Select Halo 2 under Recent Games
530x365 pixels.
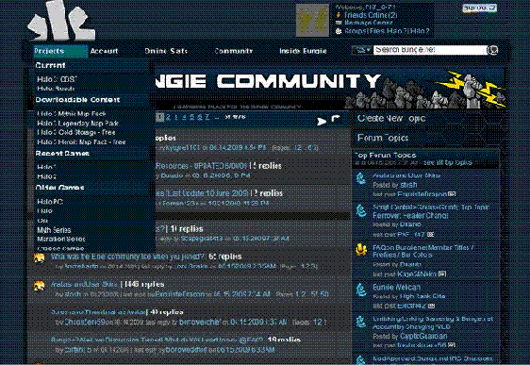coord(46,176)
